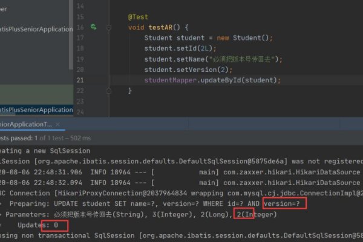Click the red-boxed version=? in console
Screen dimensions: 363x242
(x=281, y=204)
